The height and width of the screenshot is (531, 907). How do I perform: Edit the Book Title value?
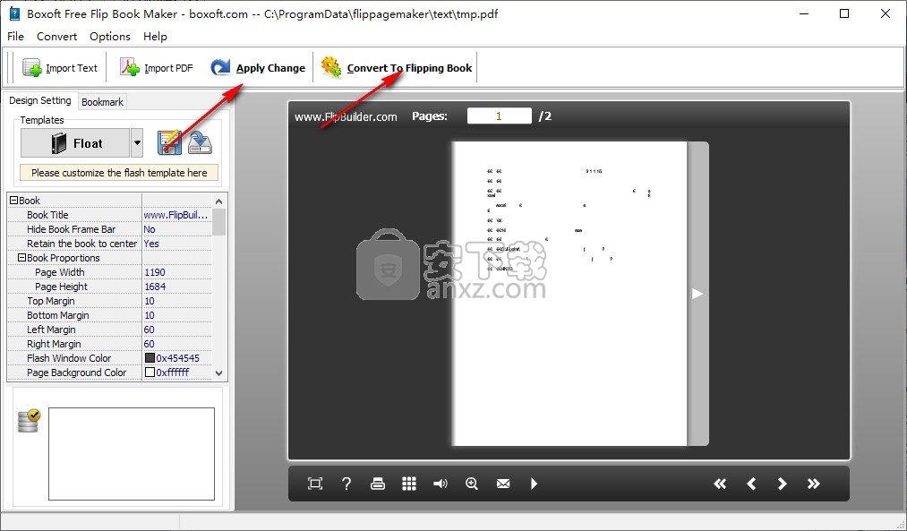point(176,215)
